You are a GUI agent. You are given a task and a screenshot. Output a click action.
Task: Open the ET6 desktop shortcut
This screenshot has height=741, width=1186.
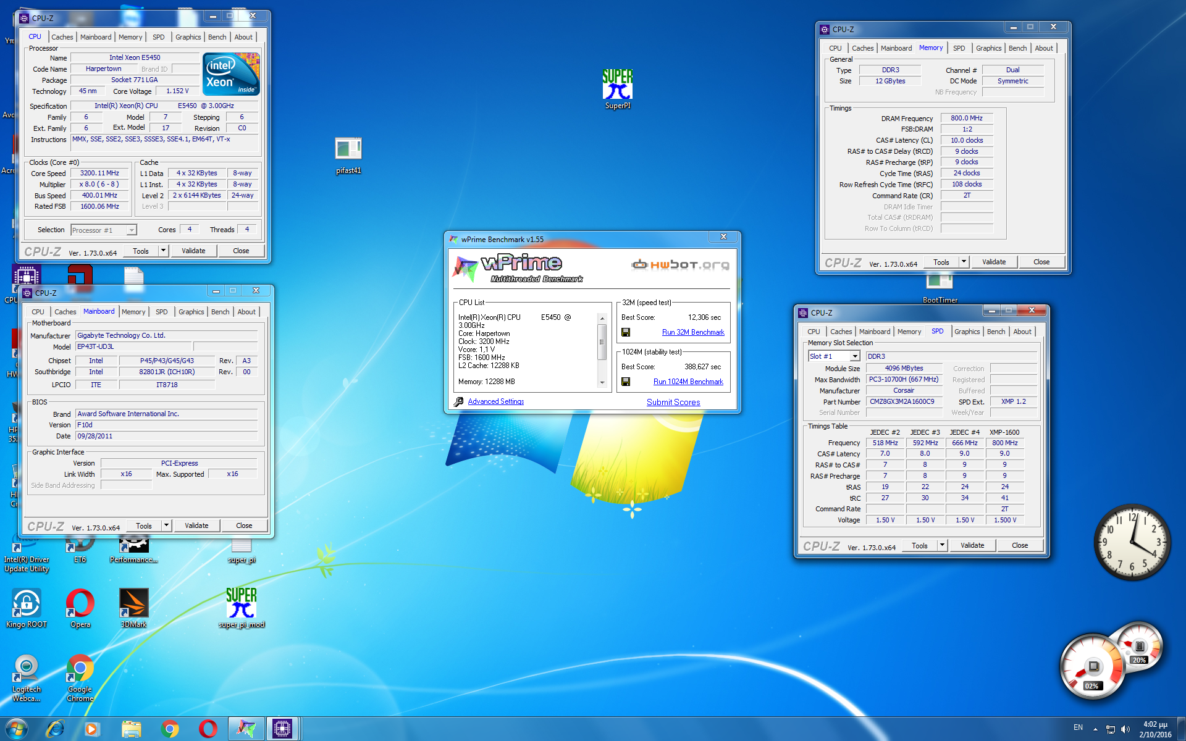click(80, 550)
